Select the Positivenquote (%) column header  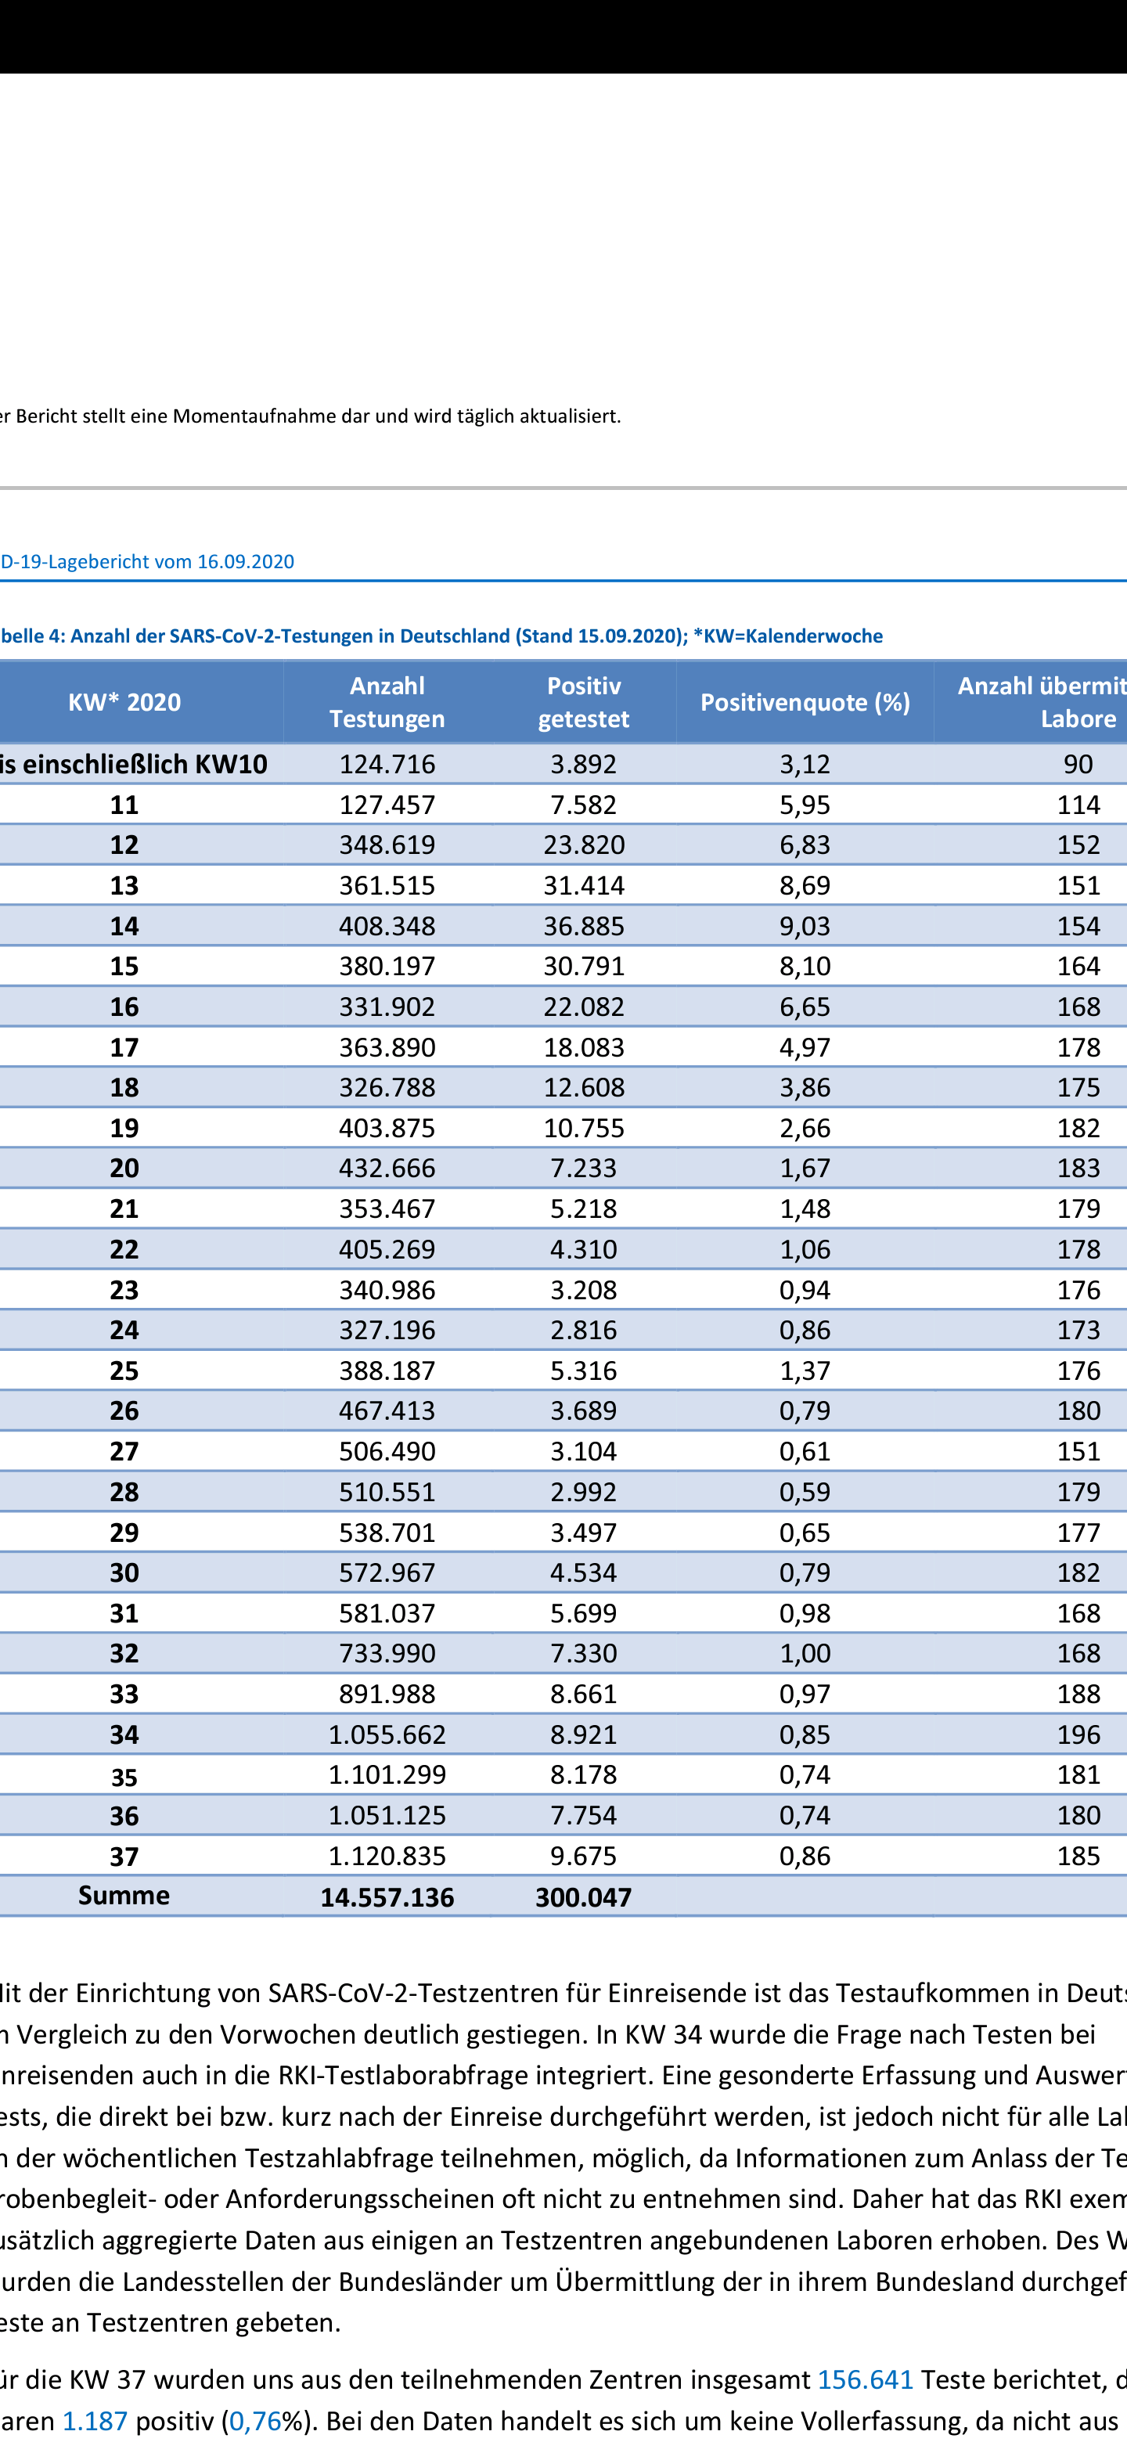coord(805,701)
